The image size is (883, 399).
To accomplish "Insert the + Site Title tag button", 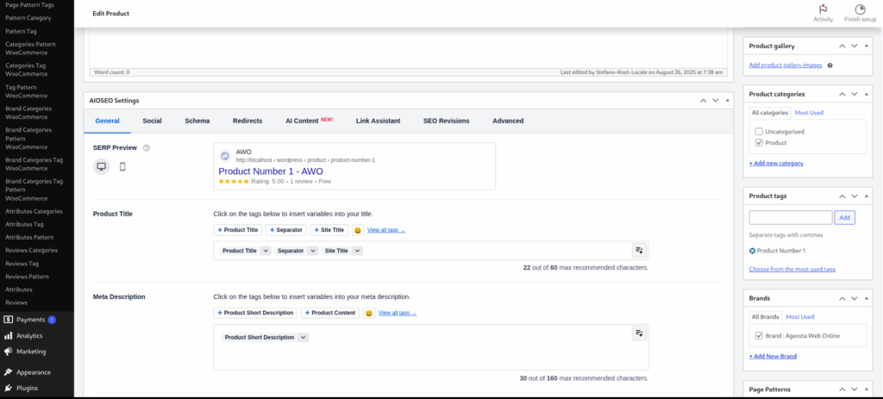I will click(329, 230).
